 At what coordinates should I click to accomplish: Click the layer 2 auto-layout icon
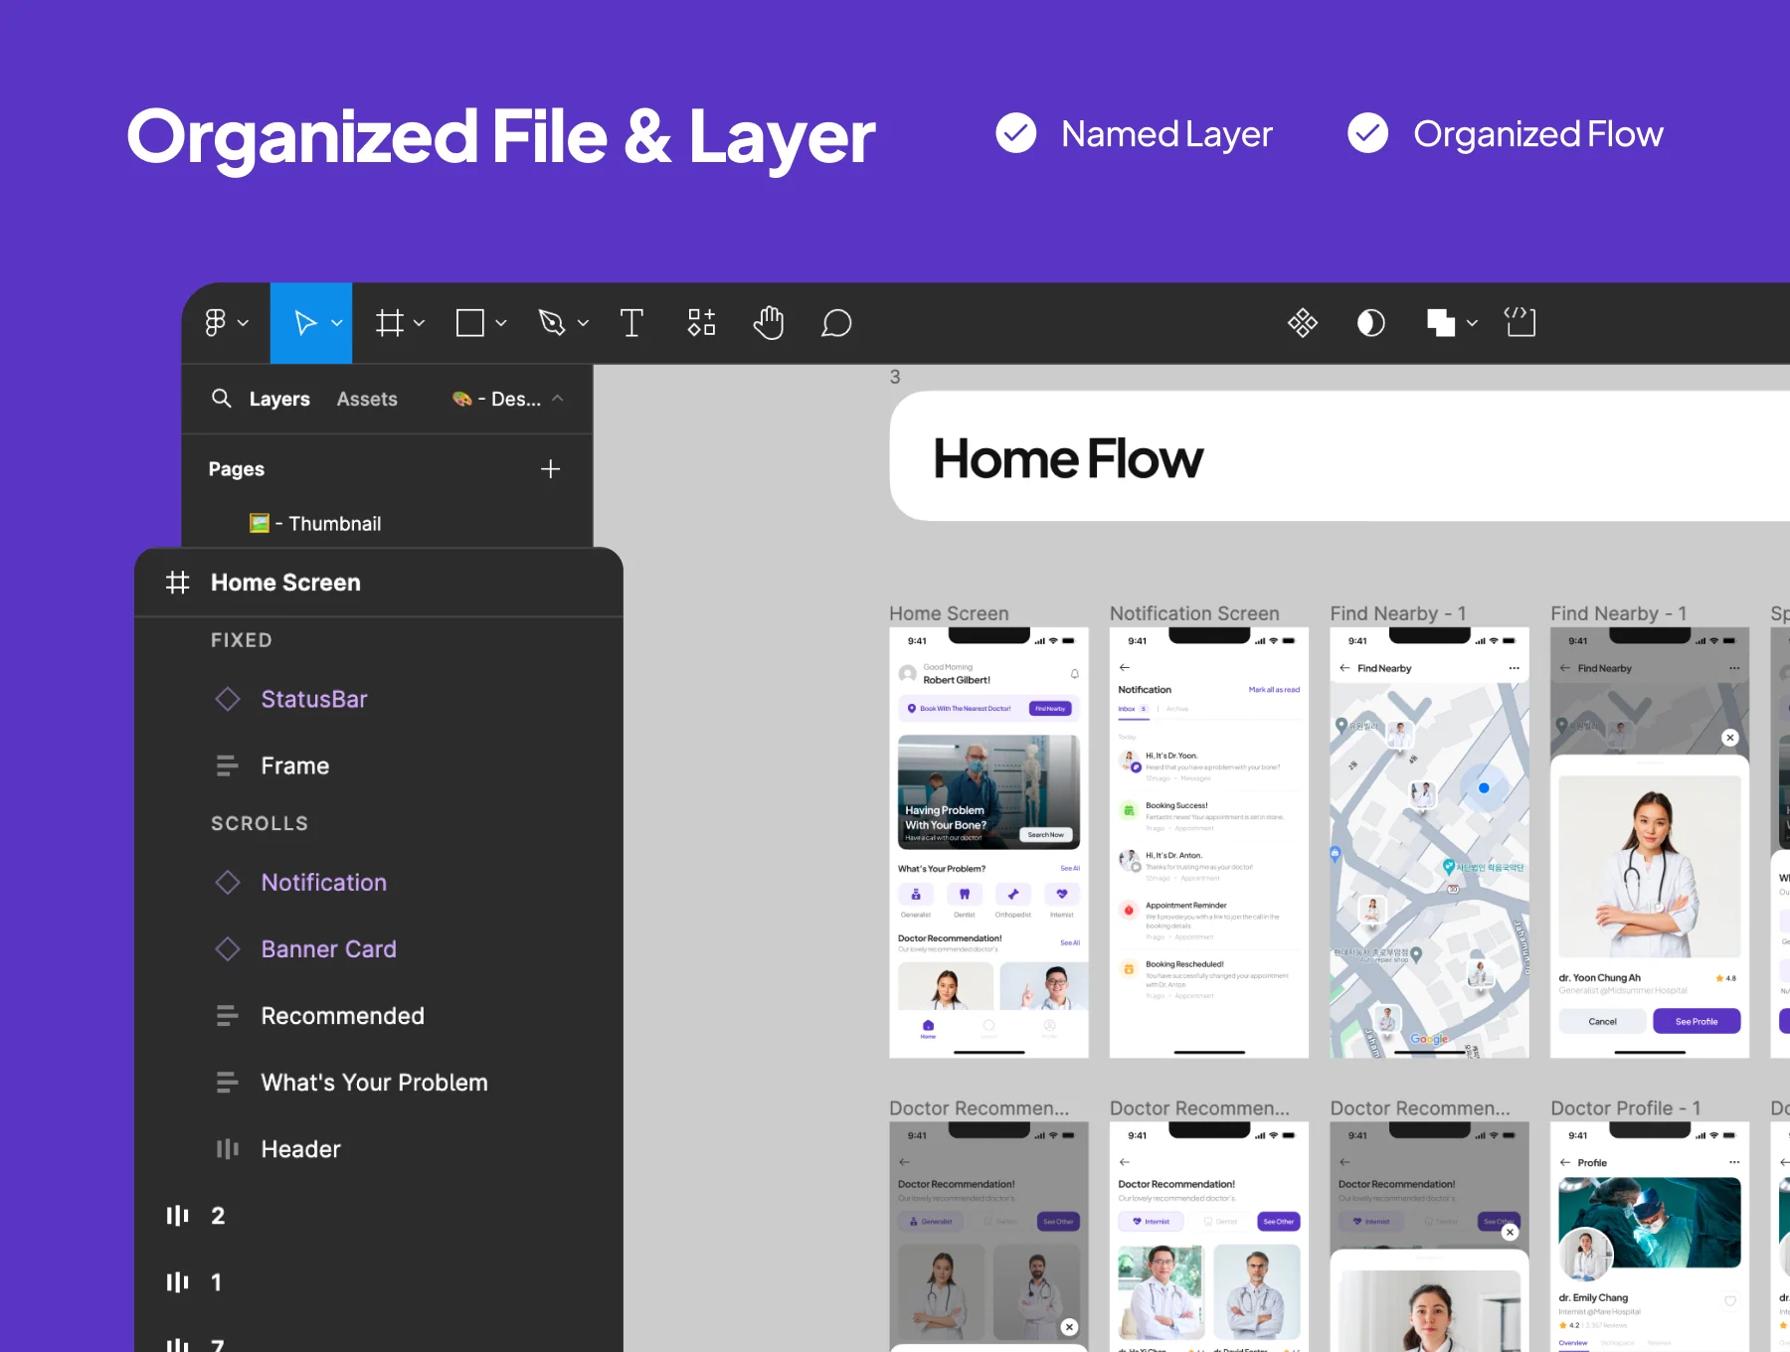pos(177,1216)
